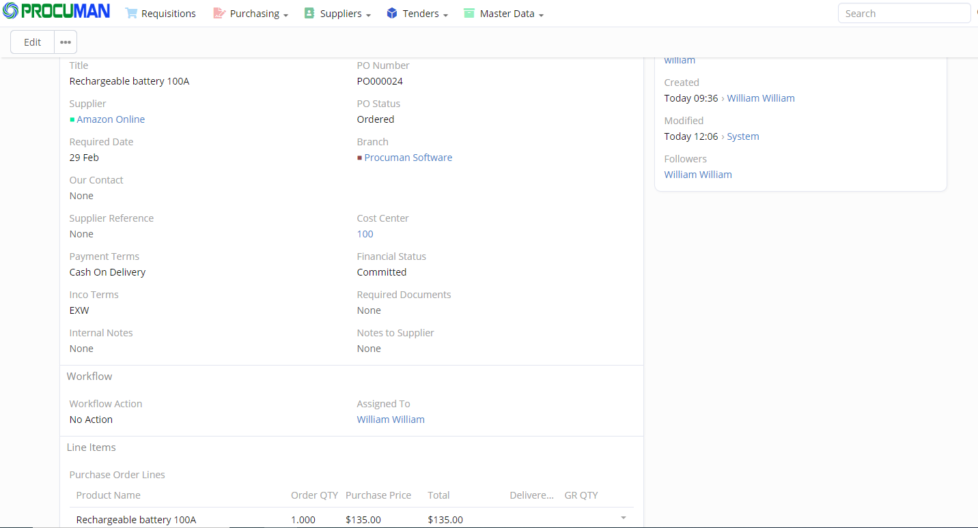Viewport: 978px width, 528px height.
Task: Click the None value under Our Contact
Action: [81, 196]
